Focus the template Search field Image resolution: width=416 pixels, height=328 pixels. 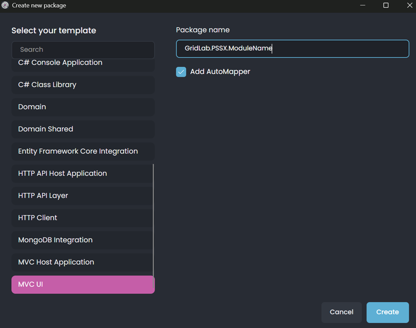pyautogui.click(x=83, y=50)
